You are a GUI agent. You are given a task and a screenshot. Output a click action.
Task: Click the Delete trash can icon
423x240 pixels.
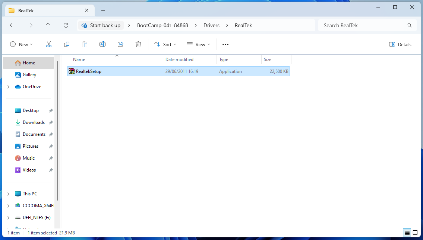click(138, 44)
